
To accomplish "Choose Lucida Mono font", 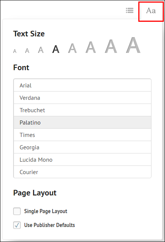I will pyautogui.click(x=82, y=159).
